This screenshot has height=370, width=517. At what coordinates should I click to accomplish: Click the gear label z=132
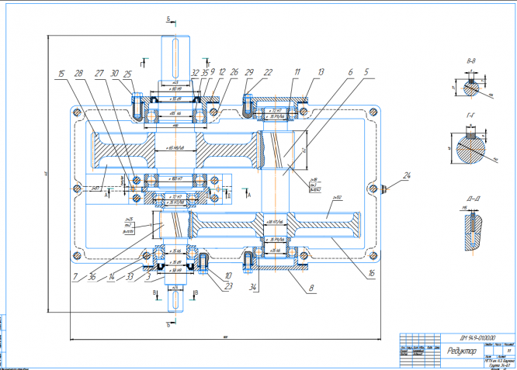point(337,198)
